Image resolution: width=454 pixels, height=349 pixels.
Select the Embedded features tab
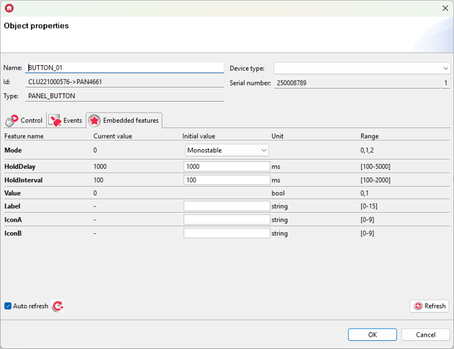(x=130, y=121)
